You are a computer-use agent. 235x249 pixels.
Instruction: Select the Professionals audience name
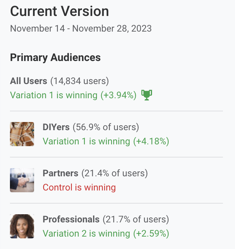pyautogui.click(x=71, y=219)
